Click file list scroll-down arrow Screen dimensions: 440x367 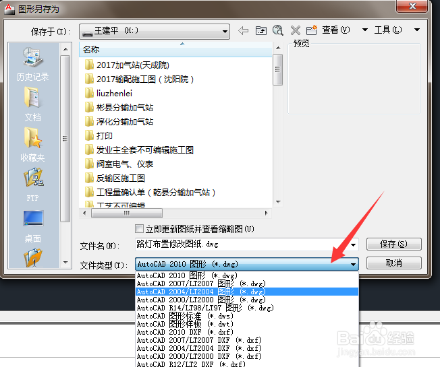pyautogui.click(x=278, y=202)
